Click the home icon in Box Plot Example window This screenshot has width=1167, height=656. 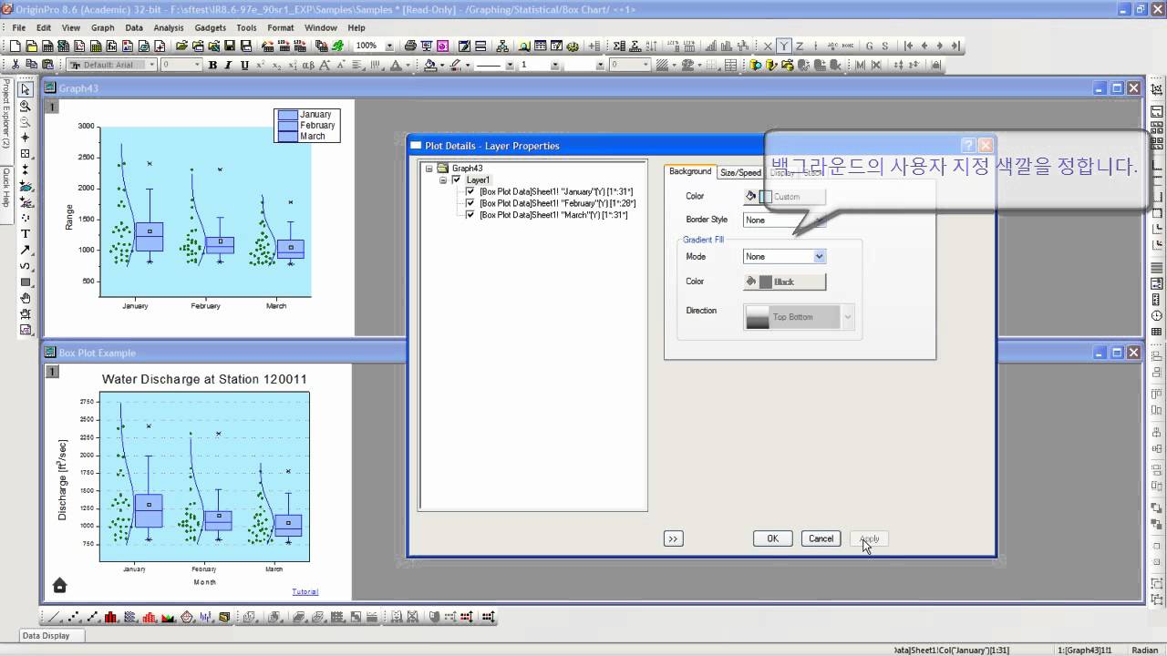(x=59, y=585)
